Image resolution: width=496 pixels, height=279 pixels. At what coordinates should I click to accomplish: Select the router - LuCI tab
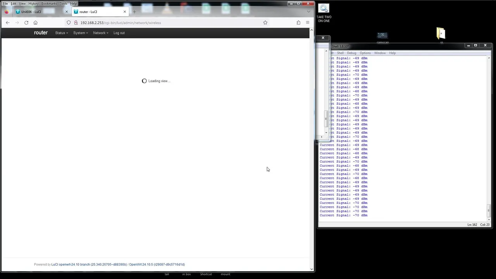100,12
